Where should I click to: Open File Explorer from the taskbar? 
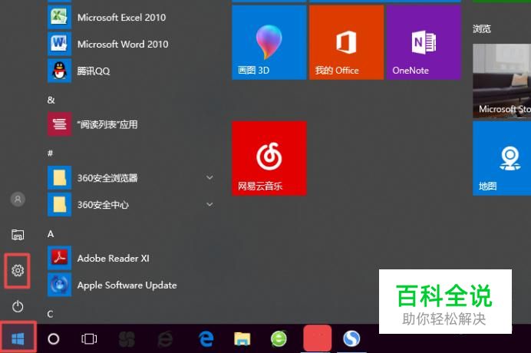242,338
